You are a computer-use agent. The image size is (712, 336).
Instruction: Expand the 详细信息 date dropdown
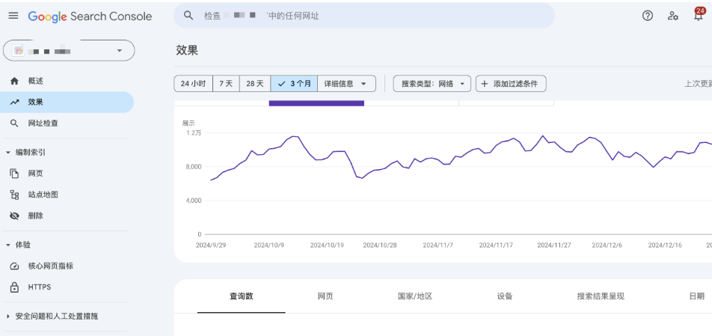coord(346,84)
